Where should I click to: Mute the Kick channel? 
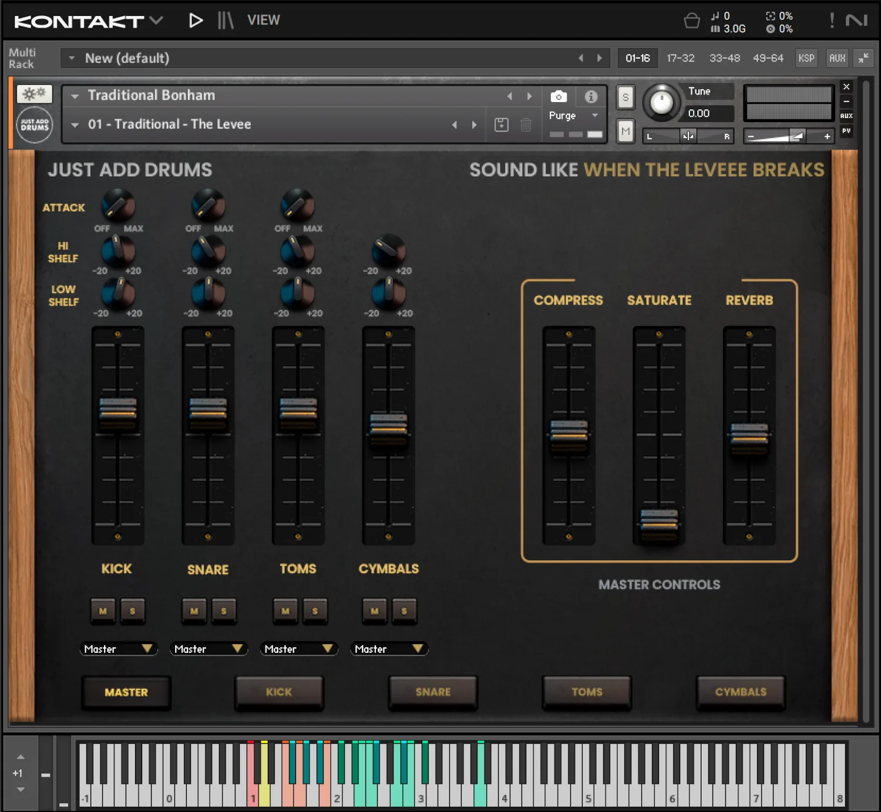click(x=103, y=611)
